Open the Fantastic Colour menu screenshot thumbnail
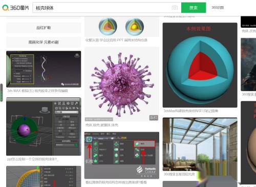The height and width of the screenshot is (187, 256). coord(122,155)
